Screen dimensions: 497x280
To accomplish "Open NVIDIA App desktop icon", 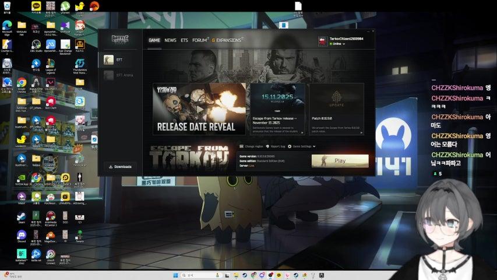I will (22, 179).
